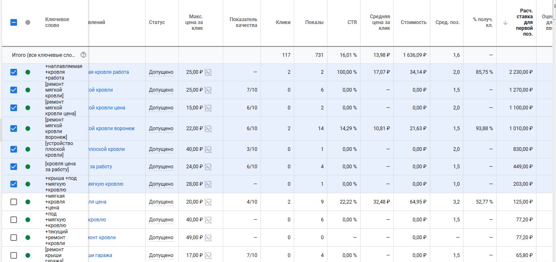The width and height of the screenshot is (556, 262).
Task: Sort by the 'Показы' column header
Action: (x=314, y=22)
